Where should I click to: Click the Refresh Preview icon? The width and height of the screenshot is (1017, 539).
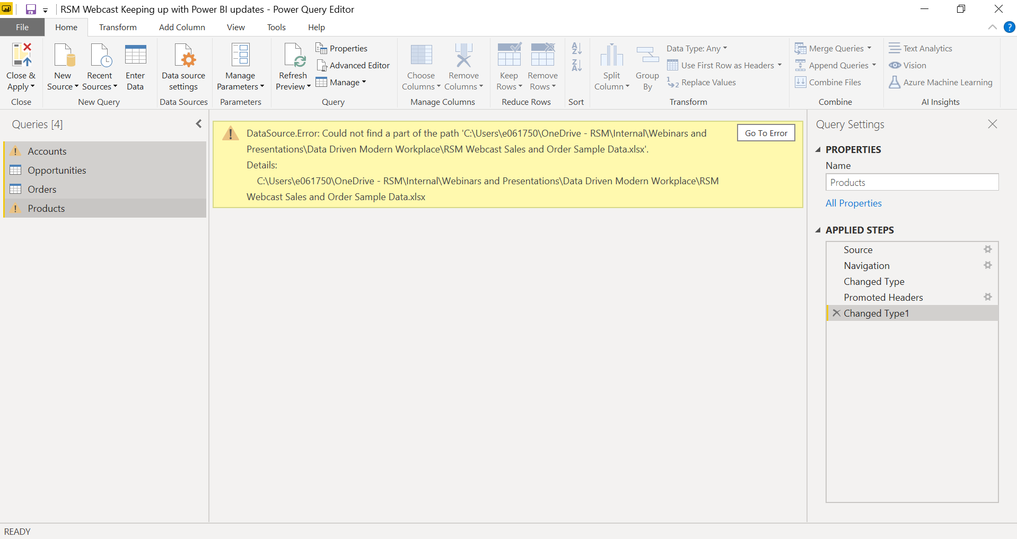pos(293,55)
